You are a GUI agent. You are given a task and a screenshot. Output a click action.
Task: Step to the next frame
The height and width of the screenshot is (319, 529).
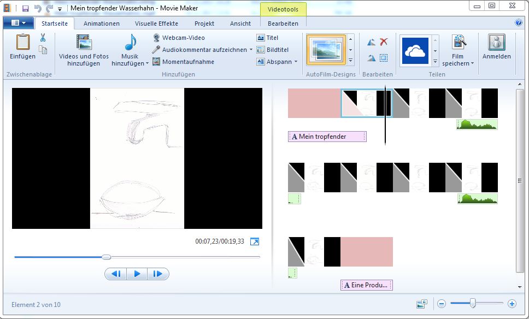(x=157, y=274)
